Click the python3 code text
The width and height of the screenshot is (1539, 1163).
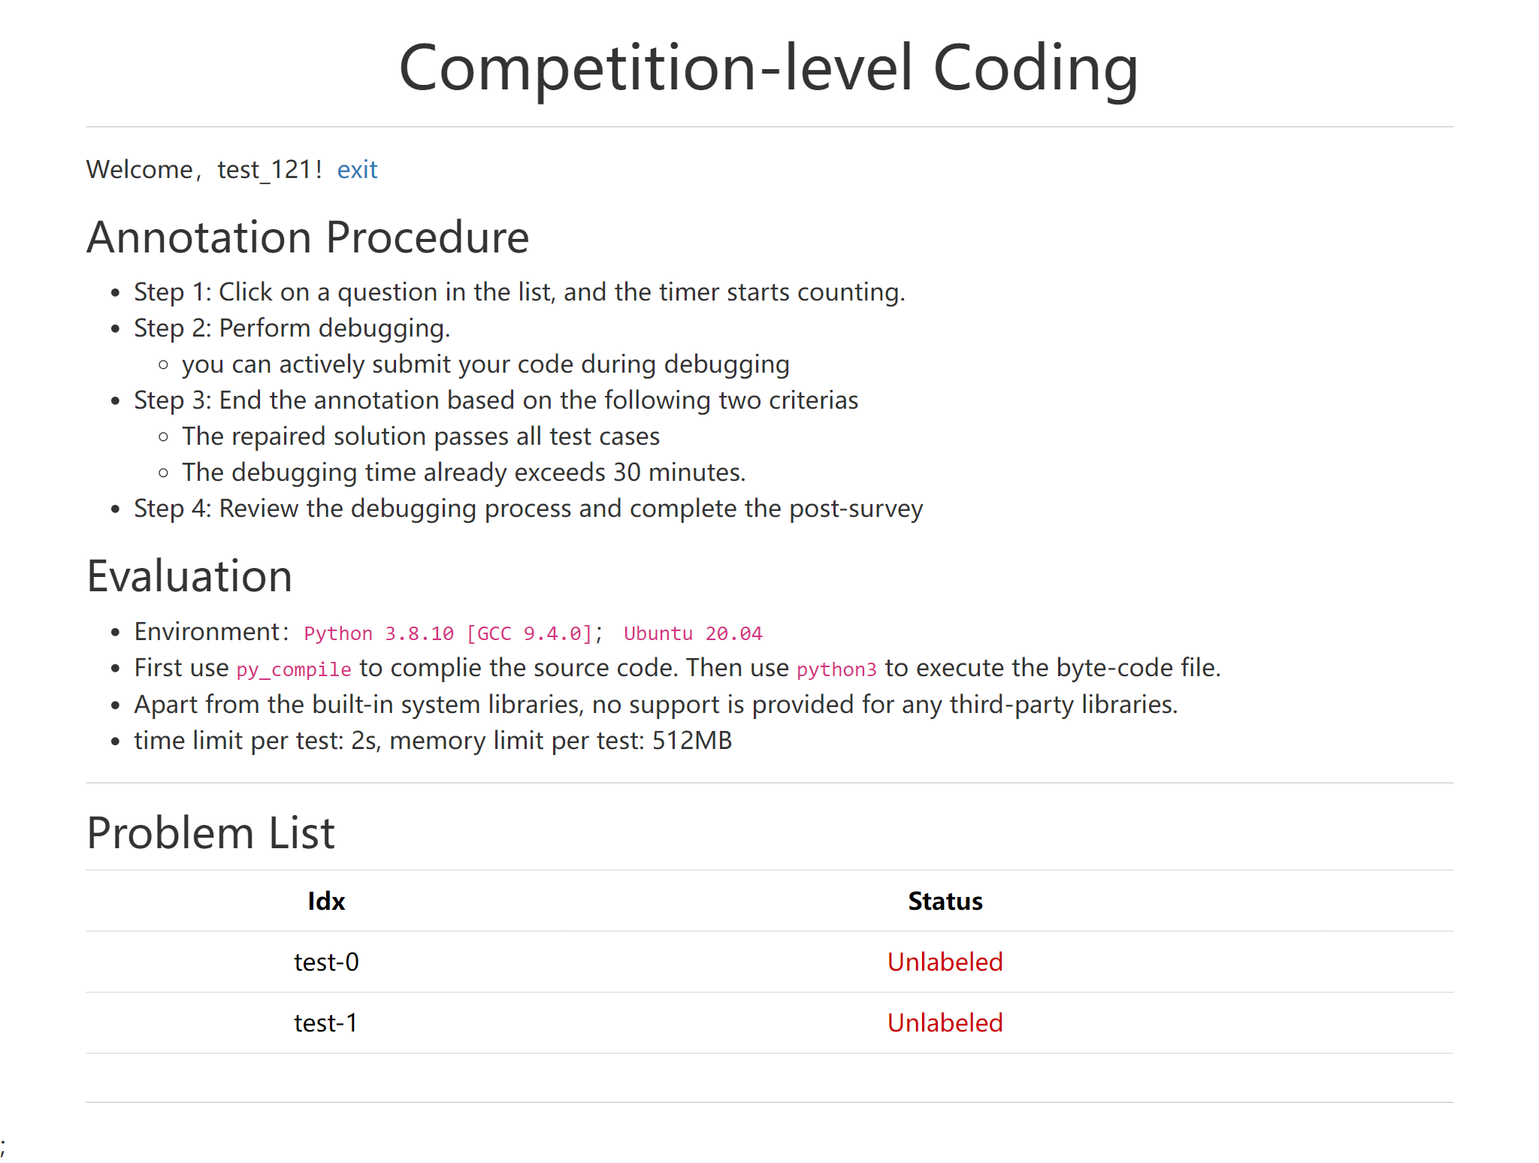[x=836, y=669]
